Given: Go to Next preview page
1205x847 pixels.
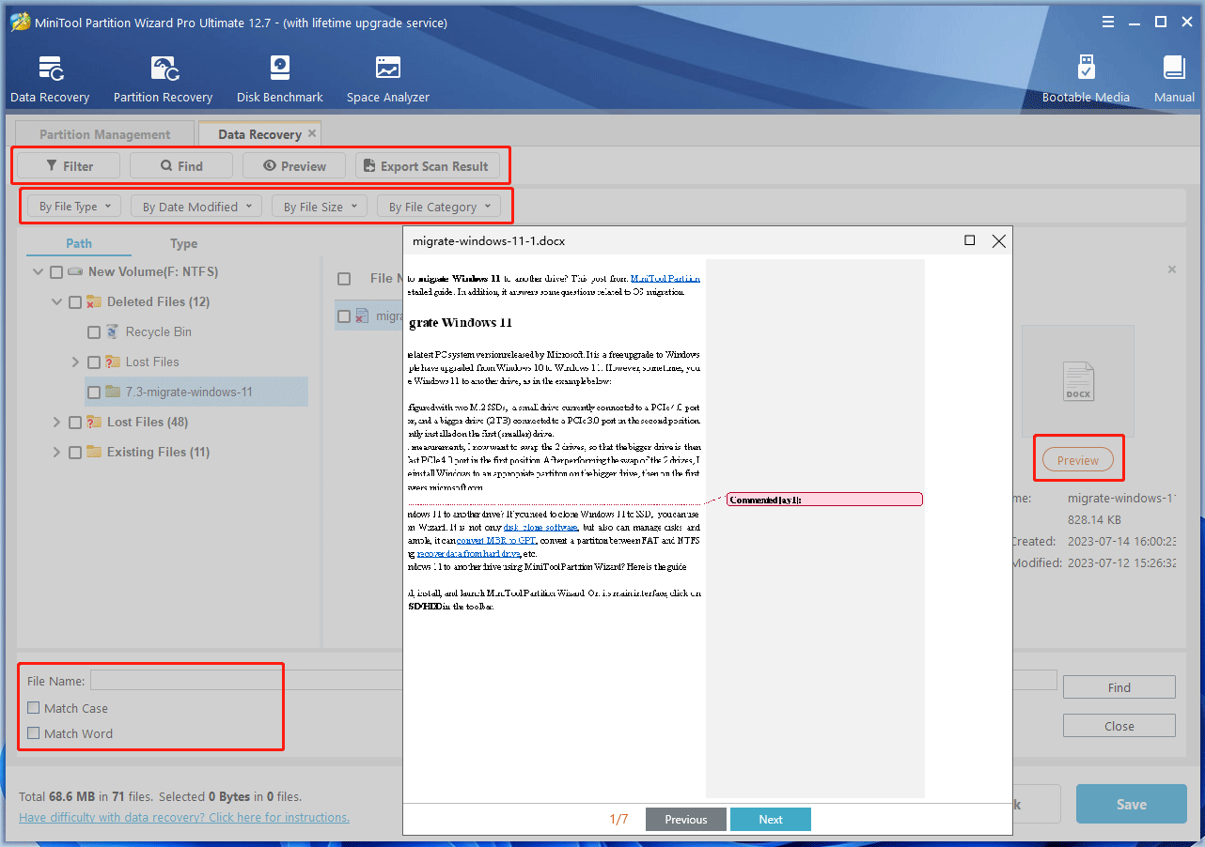Looking at the screenshot, I should coord(771,819).
